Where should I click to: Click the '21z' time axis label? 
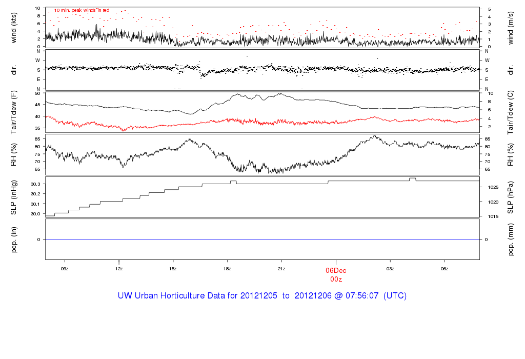point(281,269)
